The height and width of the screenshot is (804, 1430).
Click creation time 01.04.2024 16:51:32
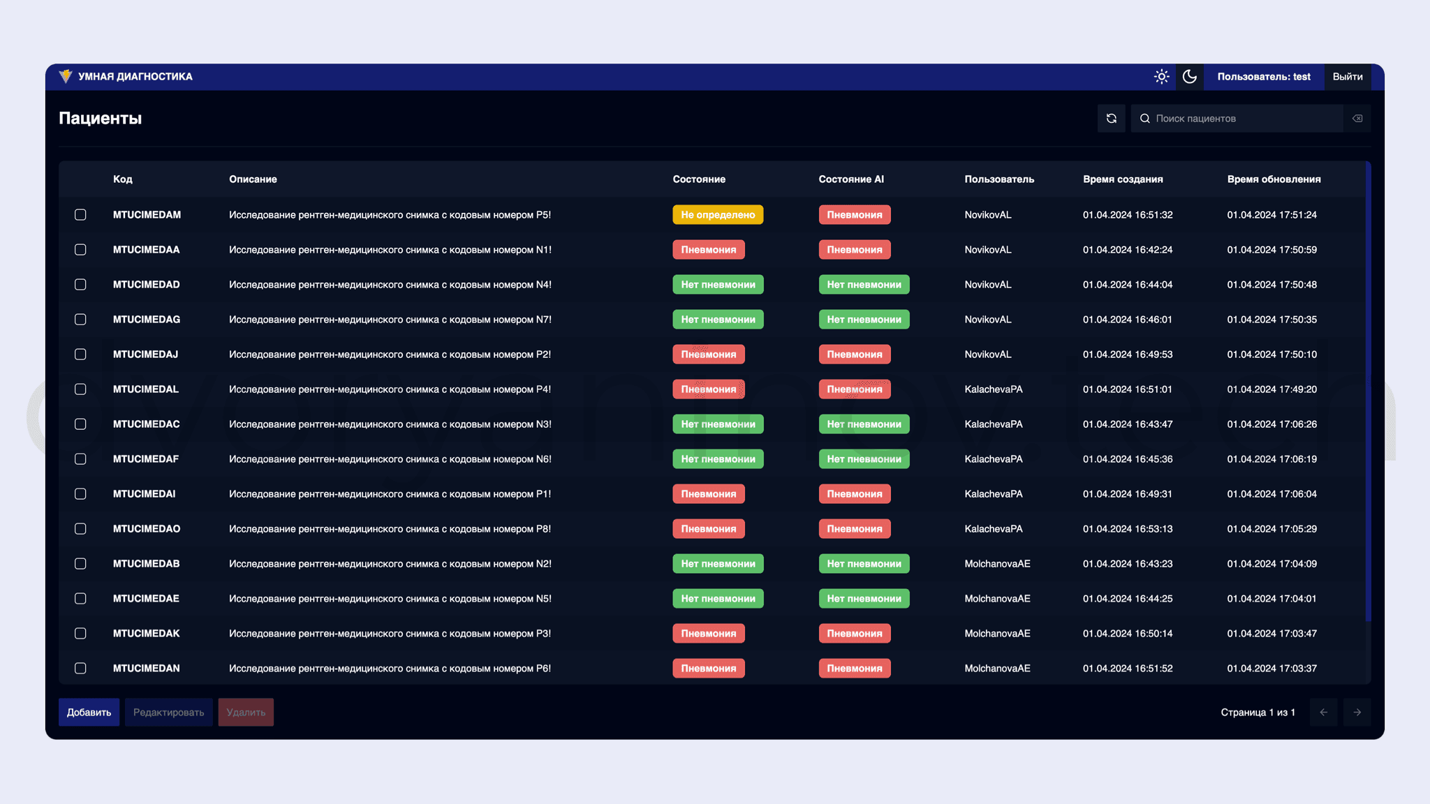(x=1128, y=215)
